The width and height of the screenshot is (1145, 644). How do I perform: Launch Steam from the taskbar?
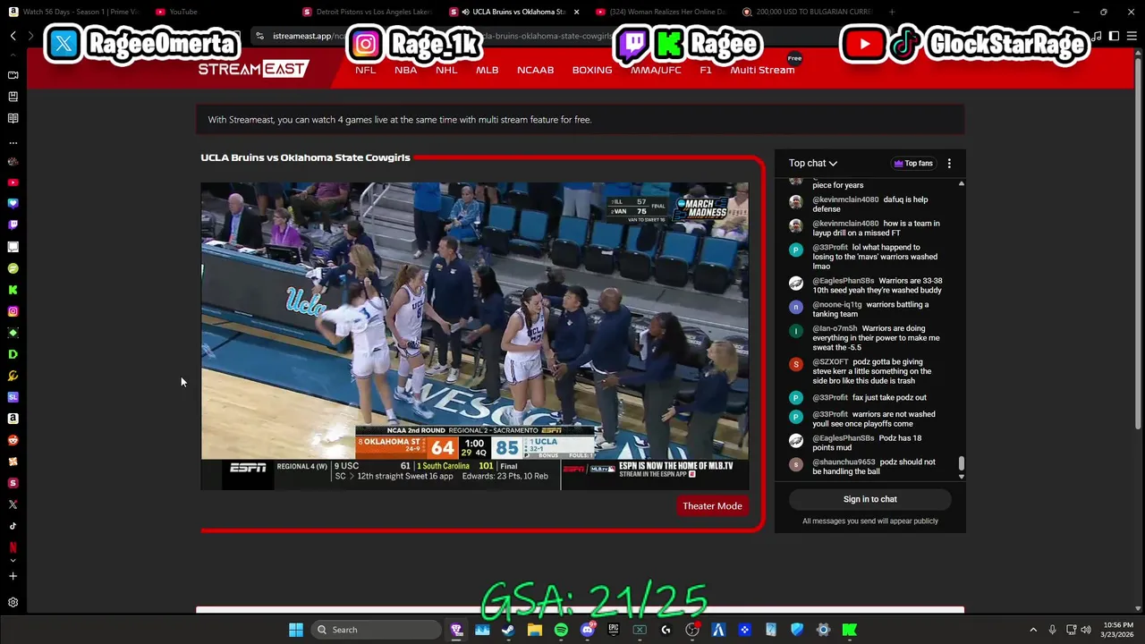(508, 630)
